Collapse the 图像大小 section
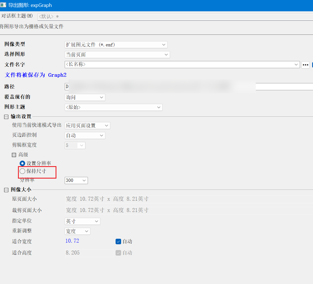The height and width of the screenshot is (284, 313). [6, 190]
